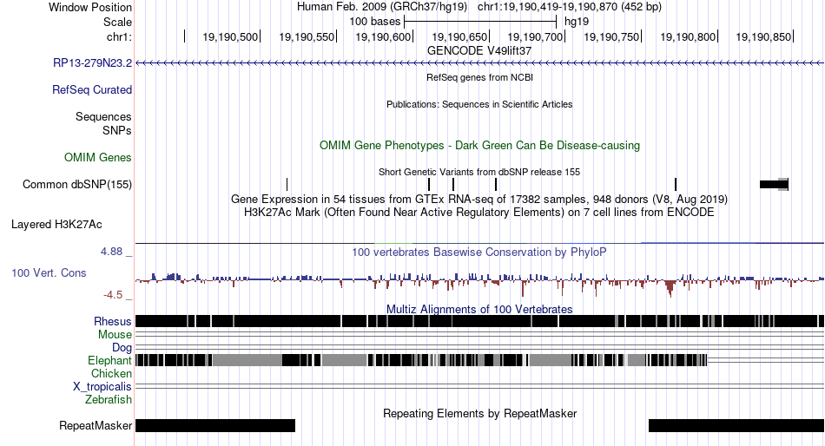Click the 100 Vert. Cons track label

click(x=49, y=273)
